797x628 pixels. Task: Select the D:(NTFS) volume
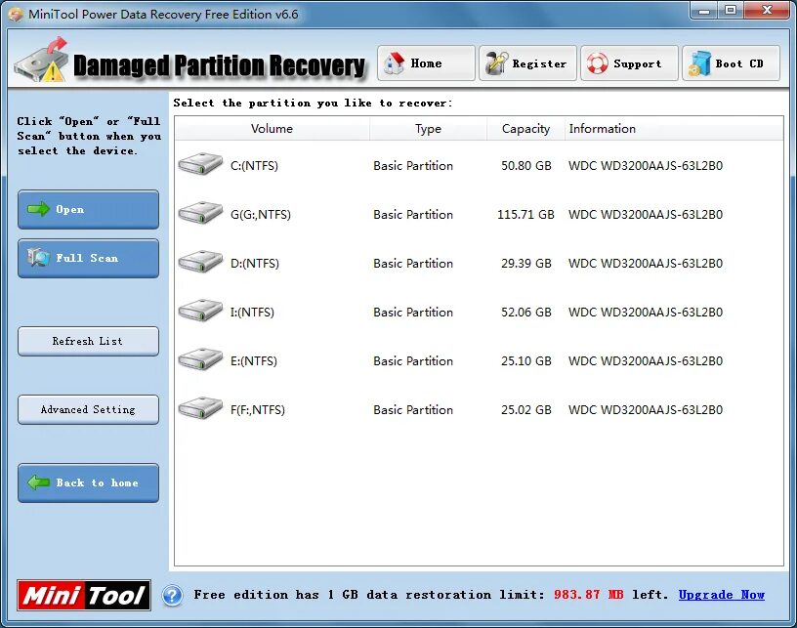(255, 263)
